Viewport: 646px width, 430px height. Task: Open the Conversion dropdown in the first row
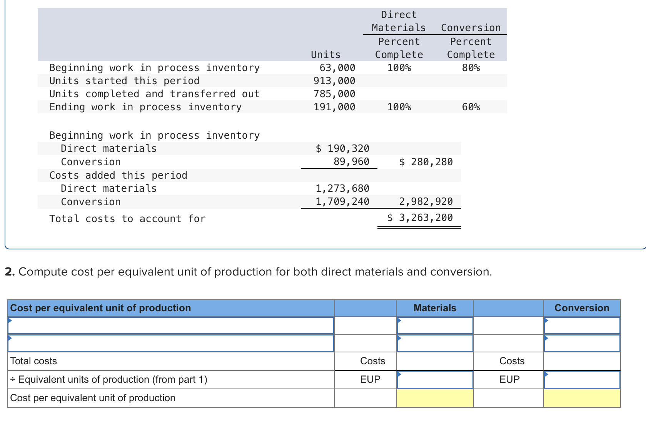coord(546,320)
